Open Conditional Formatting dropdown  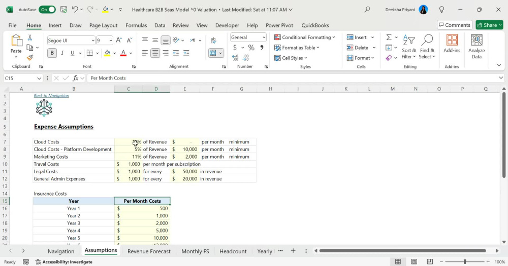(304, 37)
